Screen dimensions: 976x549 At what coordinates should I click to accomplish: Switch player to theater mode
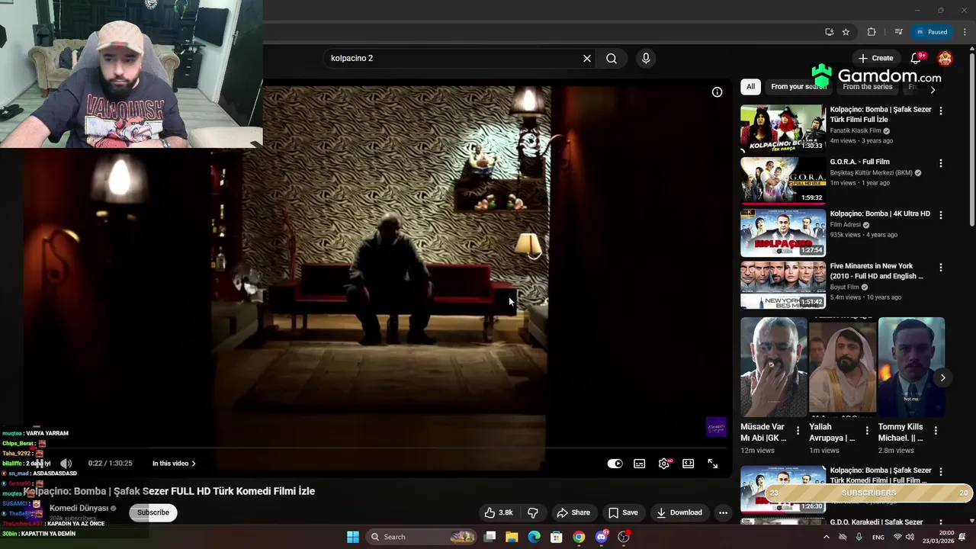689,464
